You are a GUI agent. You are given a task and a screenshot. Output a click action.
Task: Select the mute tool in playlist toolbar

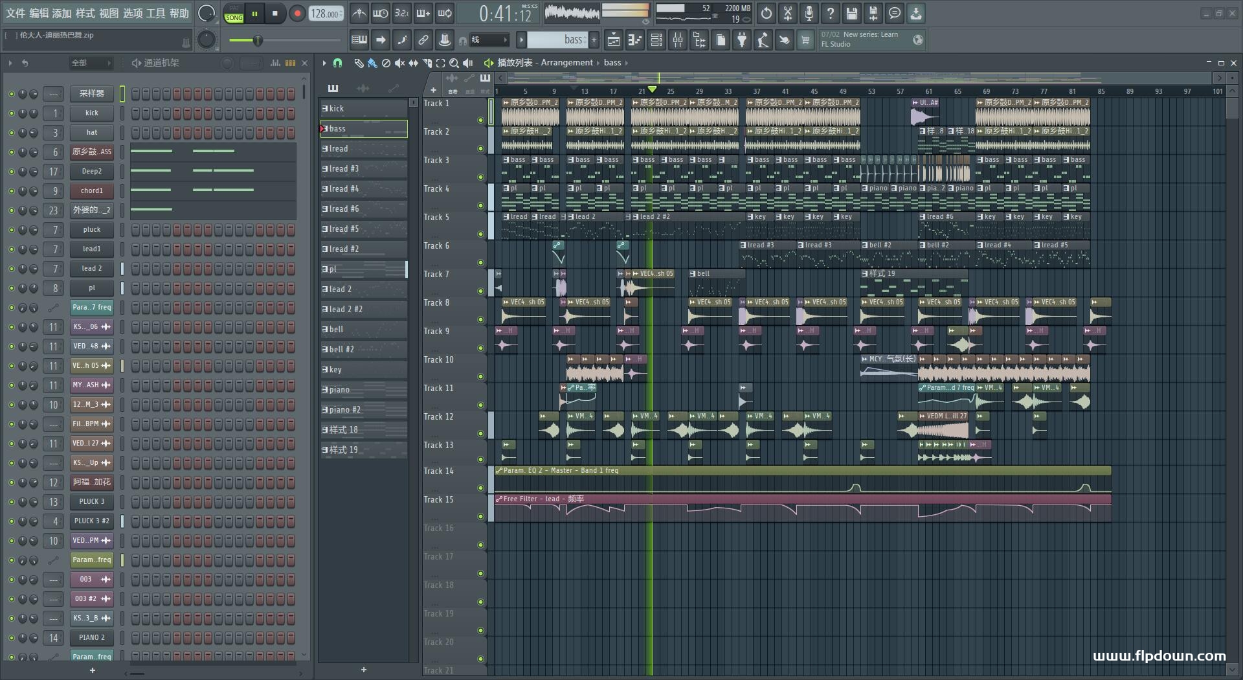(399, 63)
